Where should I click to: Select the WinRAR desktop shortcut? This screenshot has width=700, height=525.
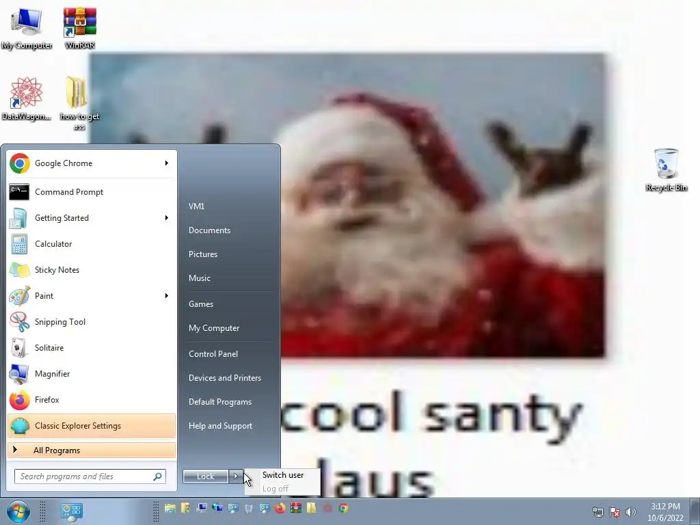coord(79,28)
